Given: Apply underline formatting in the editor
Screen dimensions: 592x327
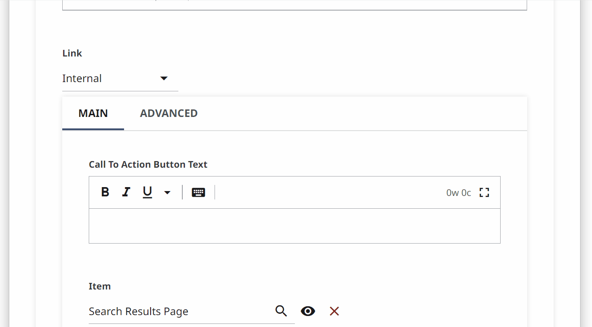Looking at the screenshot, I should (x=147, y=192).
